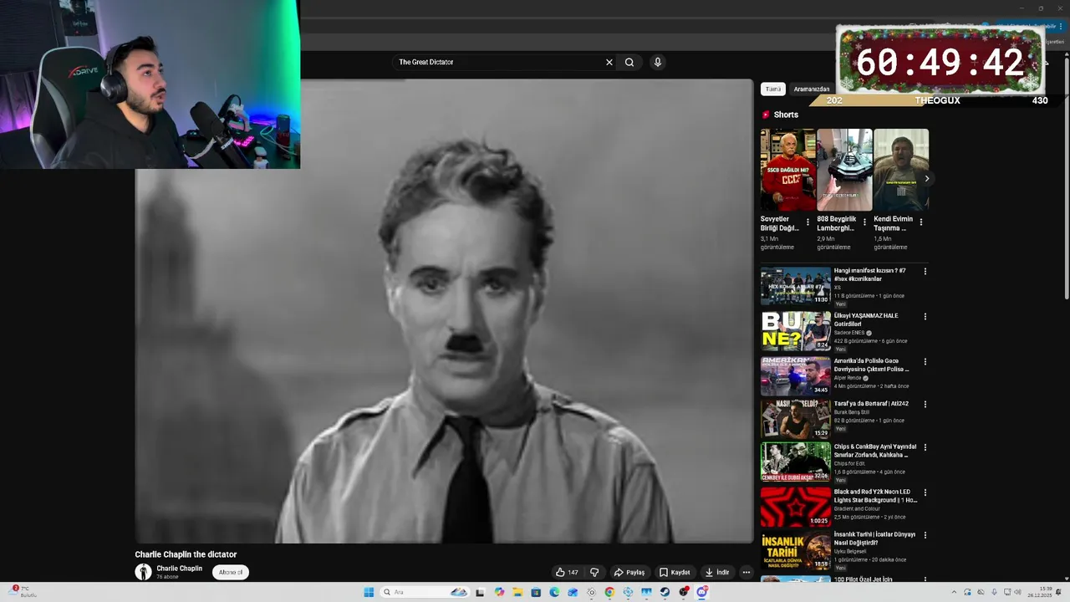Select the Aramanızdan filter chip
Screen dimensions: 1070x602
[x=812, y=89]
